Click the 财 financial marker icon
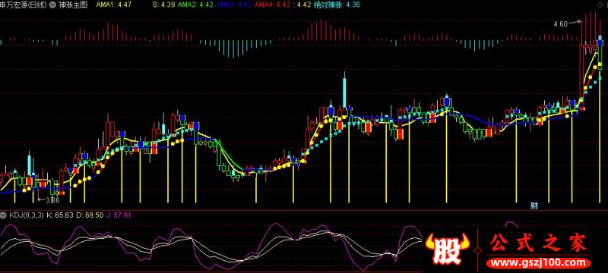Viewport: 608px width, 273px height. (534, 206)
